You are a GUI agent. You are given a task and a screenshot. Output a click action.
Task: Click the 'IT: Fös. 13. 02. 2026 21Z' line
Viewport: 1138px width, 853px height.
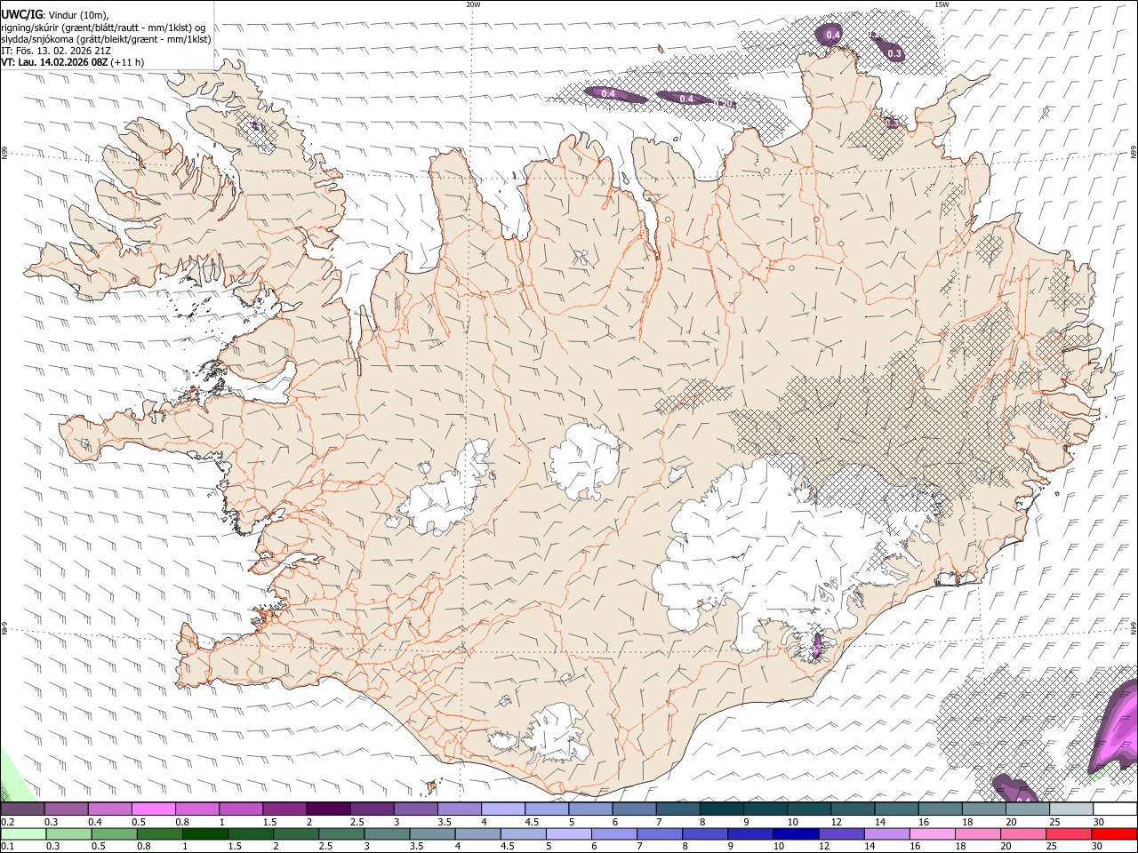coord(56,51)
